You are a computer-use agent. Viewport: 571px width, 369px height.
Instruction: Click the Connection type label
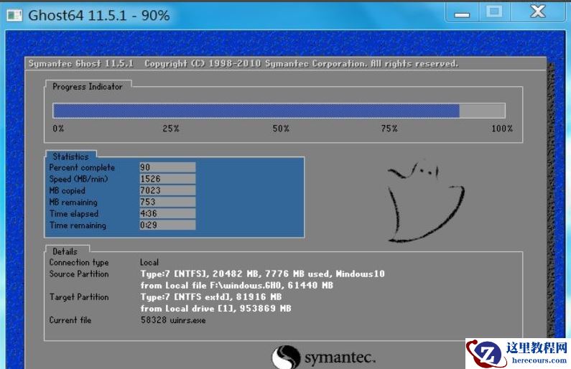pyautogui.click(x=79, y=262)
